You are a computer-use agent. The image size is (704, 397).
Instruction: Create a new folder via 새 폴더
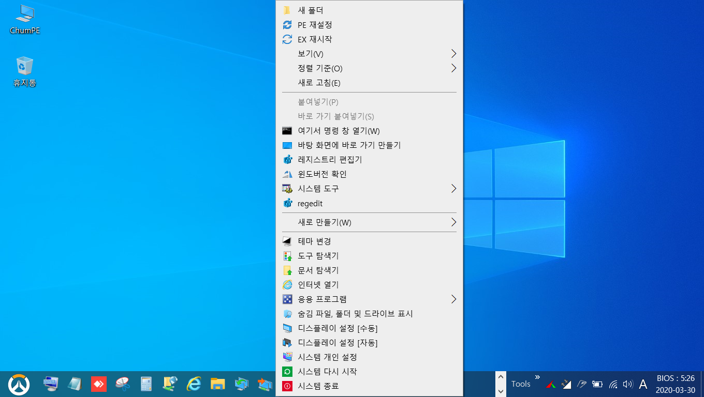(x=369, y=10)
